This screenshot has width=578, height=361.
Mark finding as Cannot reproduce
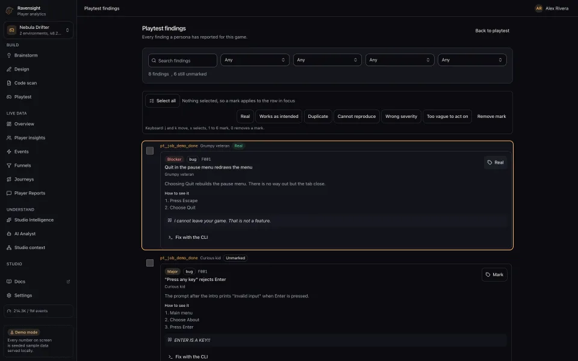pos(356,116)
